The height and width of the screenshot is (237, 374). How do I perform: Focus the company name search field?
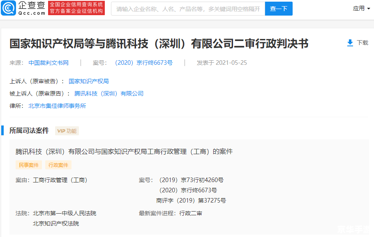tap(188, 9)
